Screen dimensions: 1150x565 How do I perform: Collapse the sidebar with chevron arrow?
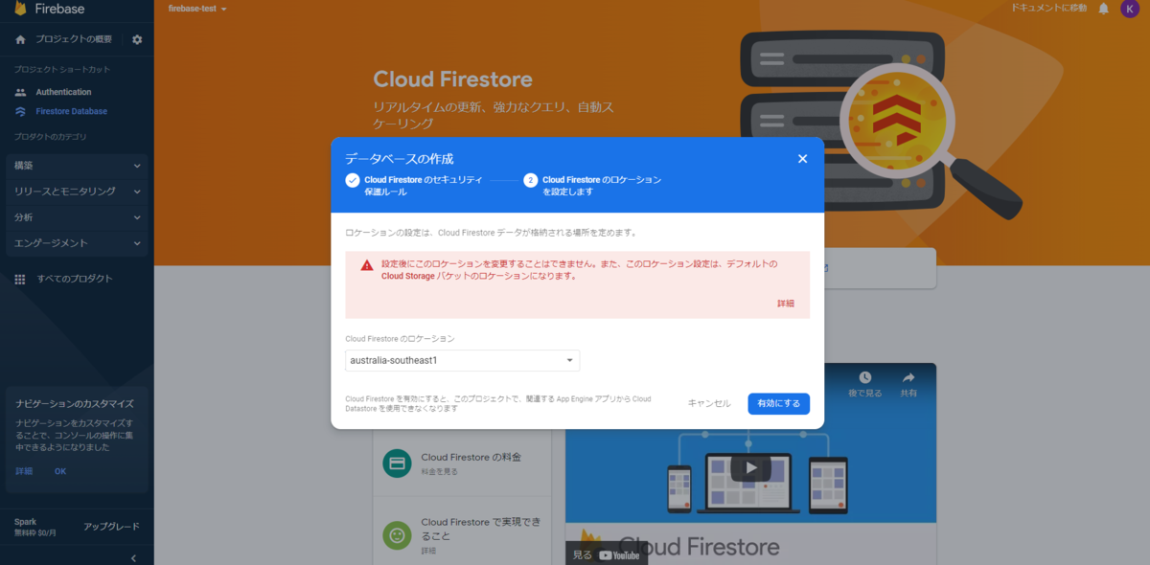[x=134, y=557]
